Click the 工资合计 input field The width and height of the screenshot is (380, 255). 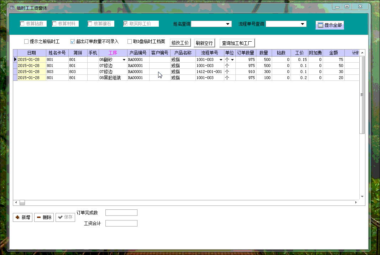[121, 223]
